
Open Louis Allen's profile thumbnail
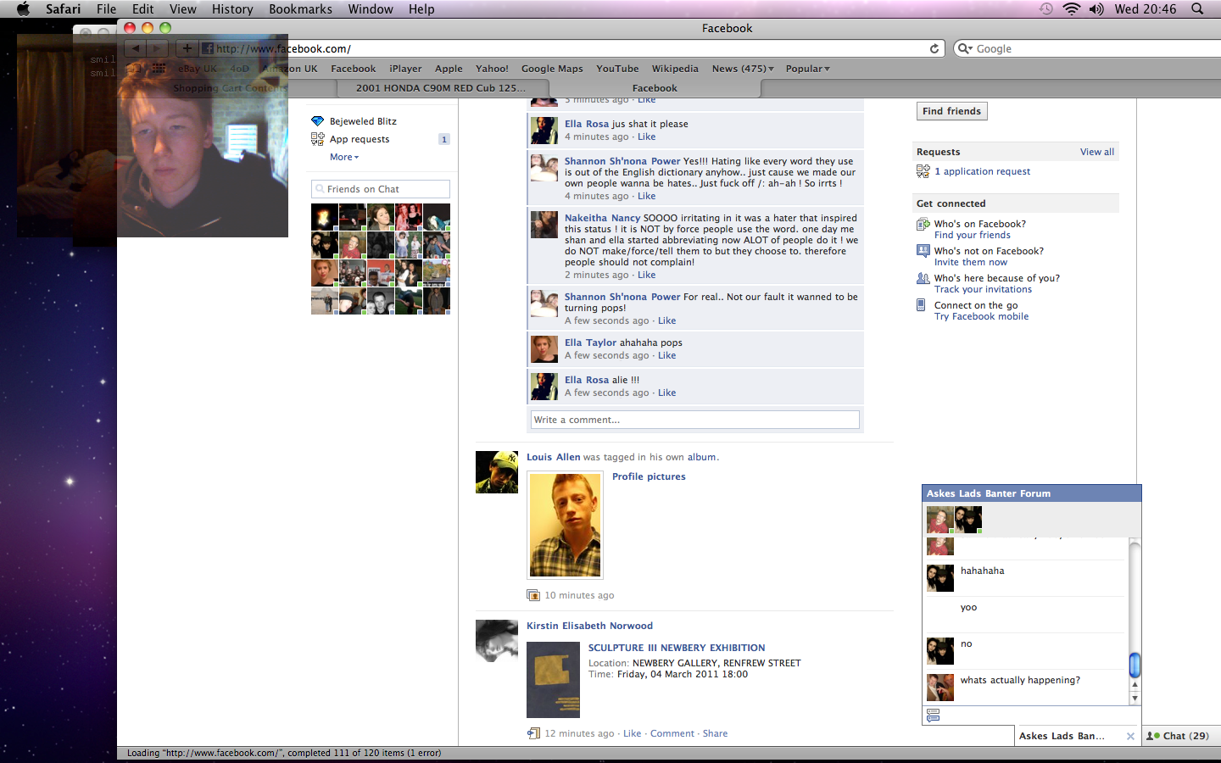click(497, 472)
